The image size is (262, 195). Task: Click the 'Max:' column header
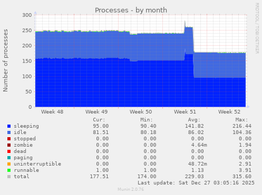241,120
